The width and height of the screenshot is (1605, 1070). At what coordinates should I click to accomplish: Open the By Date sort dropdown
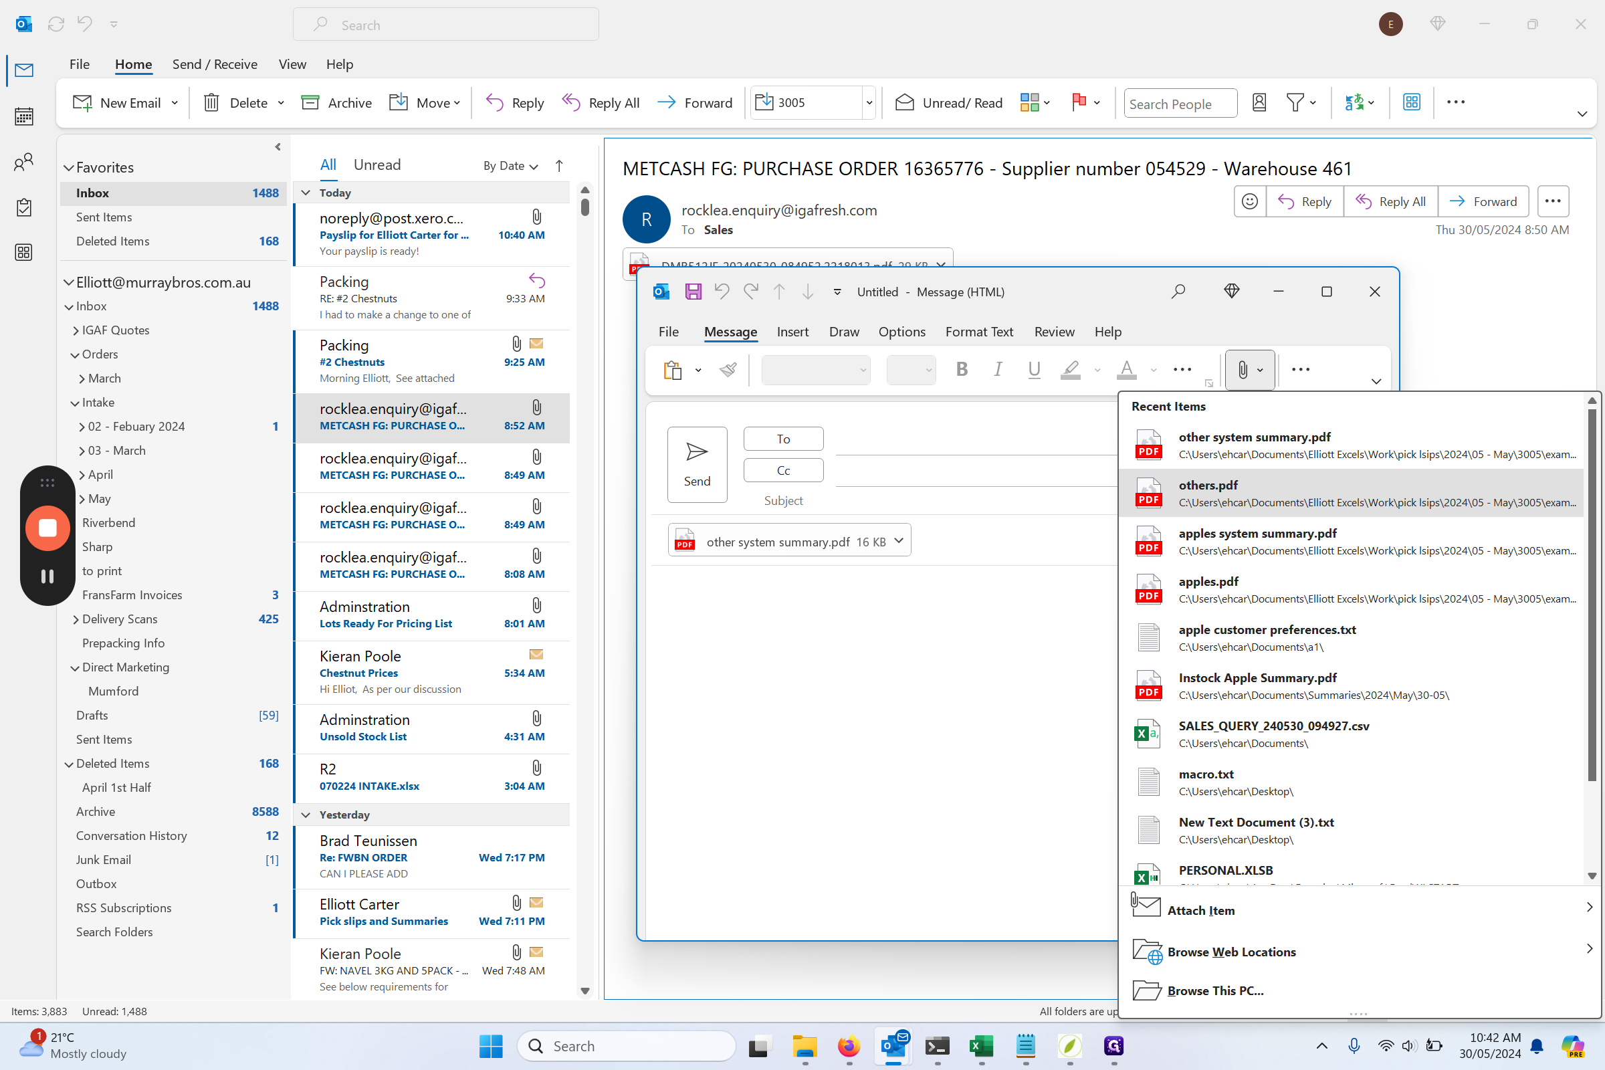(510, 166)
